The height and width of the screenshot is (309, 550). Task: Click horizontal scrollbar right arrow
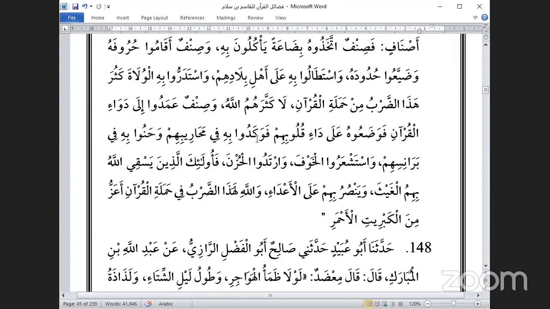click(x=478, y=295)
